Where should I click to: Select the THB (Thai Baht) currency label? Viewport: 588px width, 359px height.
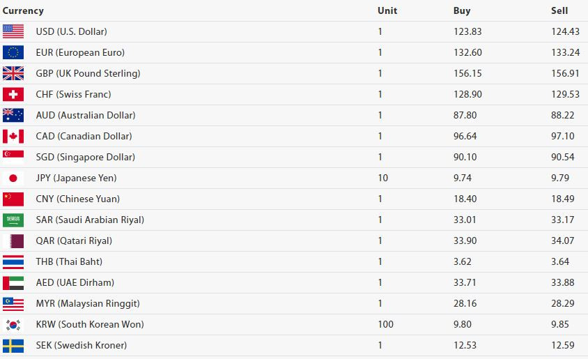(69, 262)
